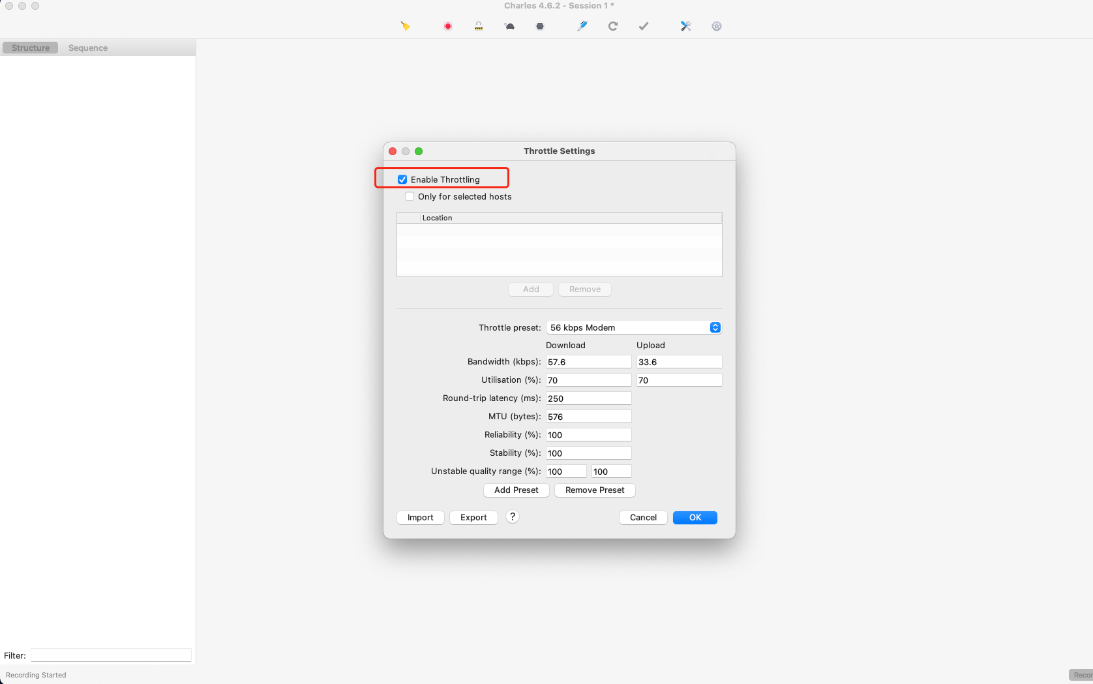
Task: Click the Stability percentage field
Action: coord(589,453)
